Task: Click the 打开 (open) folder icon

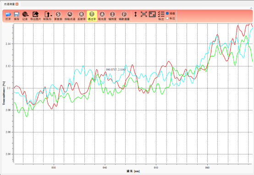Action: tap(8, 16)
